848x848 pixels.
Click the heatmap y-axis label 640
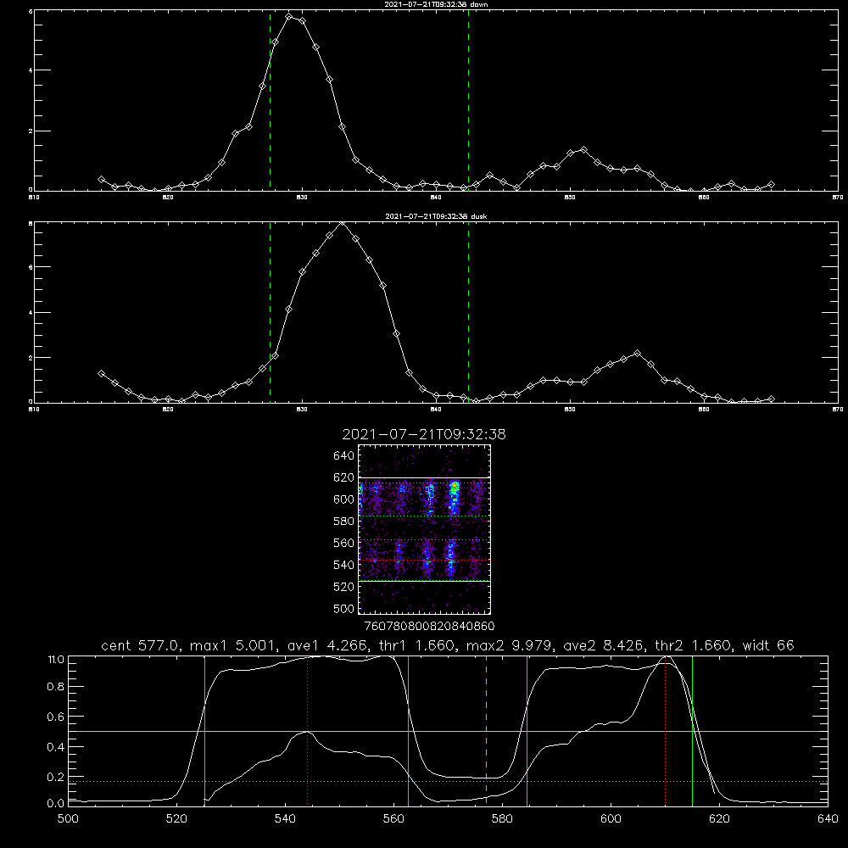pyautogui.click(x=344, y=456)
